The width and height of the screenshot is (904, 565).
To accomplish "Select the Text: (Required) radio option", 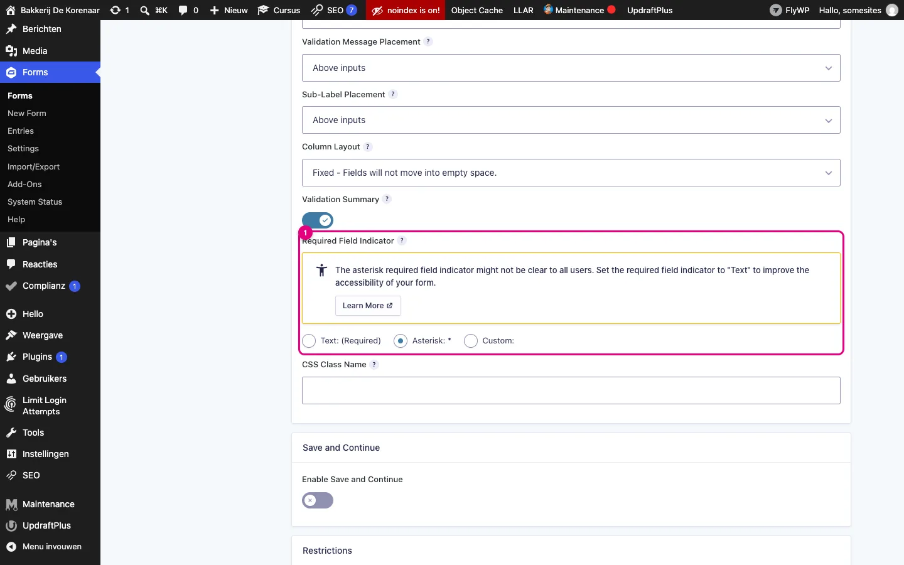I will click(309, 341).
